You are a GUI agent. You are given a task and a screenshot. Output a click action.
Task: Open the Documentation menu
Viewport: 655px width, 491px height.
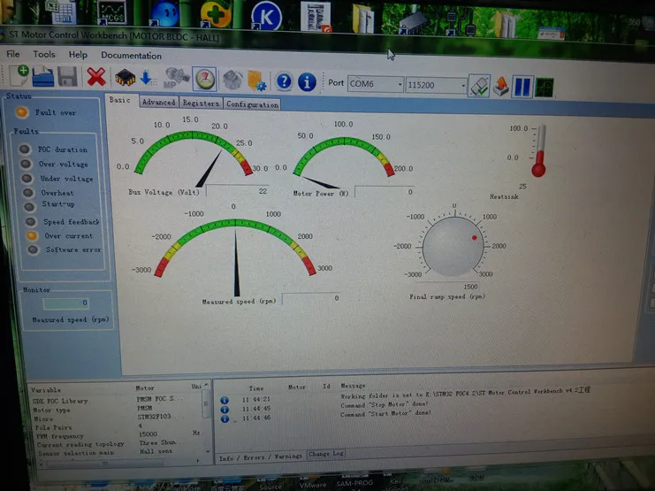pos(131,56)
